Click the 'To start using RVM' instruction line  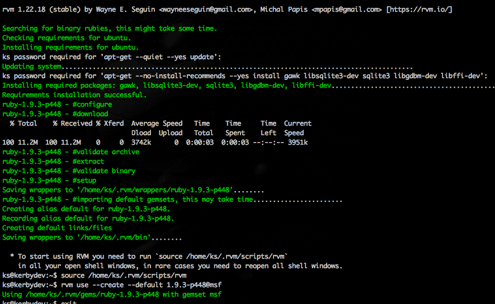(148, 256)
